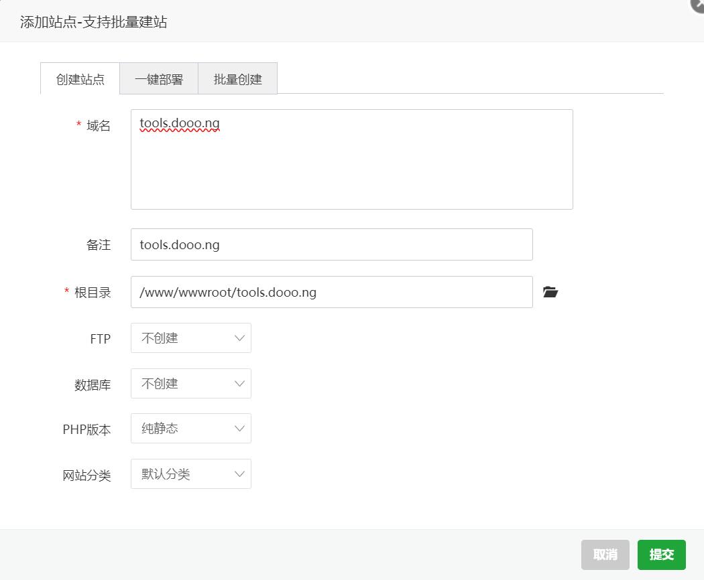The image size is (704, 580).
Task: Click the 根目录 path input field
Action: 331,292
